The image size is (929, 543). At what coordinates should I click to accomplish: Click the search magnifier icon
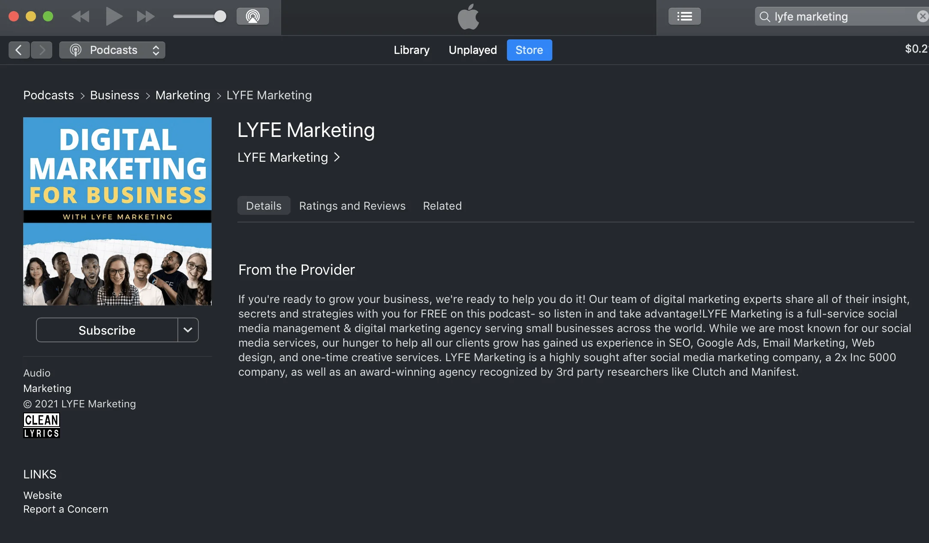[x=765, y=17]
